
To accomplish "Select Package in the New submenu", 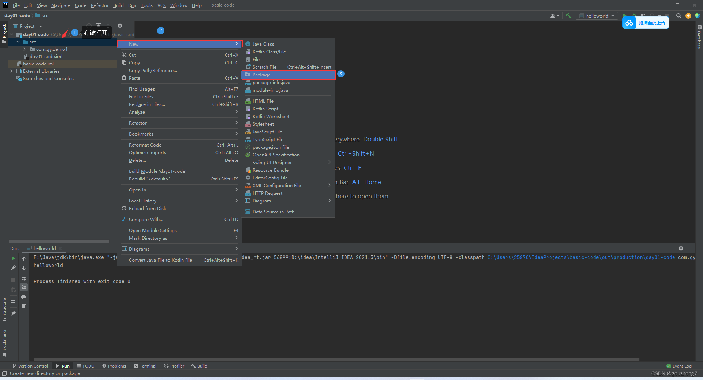I will tap(289, 75).
